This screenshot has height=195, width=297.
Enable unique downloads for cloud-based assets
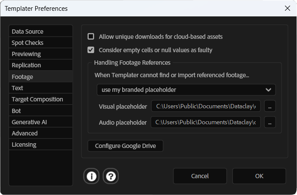coord(91,36)
